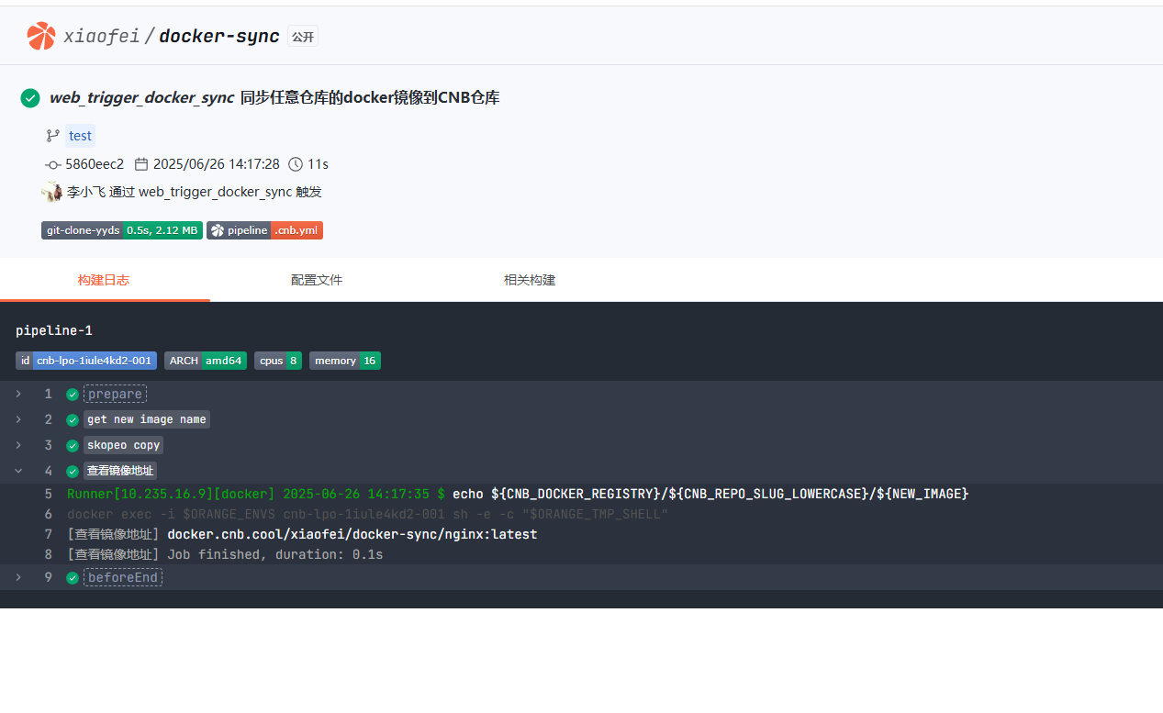Open the docker-sync repository link
This screenshot has width=1163, height=713.
(x=219, y=36)
